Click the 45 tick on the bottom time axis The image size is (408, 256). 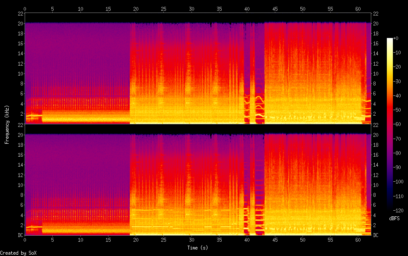275,240
